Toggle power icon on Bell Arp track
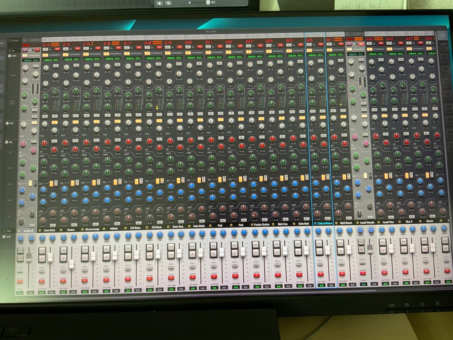Viewport: 453px width, 340px height. click(273, 224)
